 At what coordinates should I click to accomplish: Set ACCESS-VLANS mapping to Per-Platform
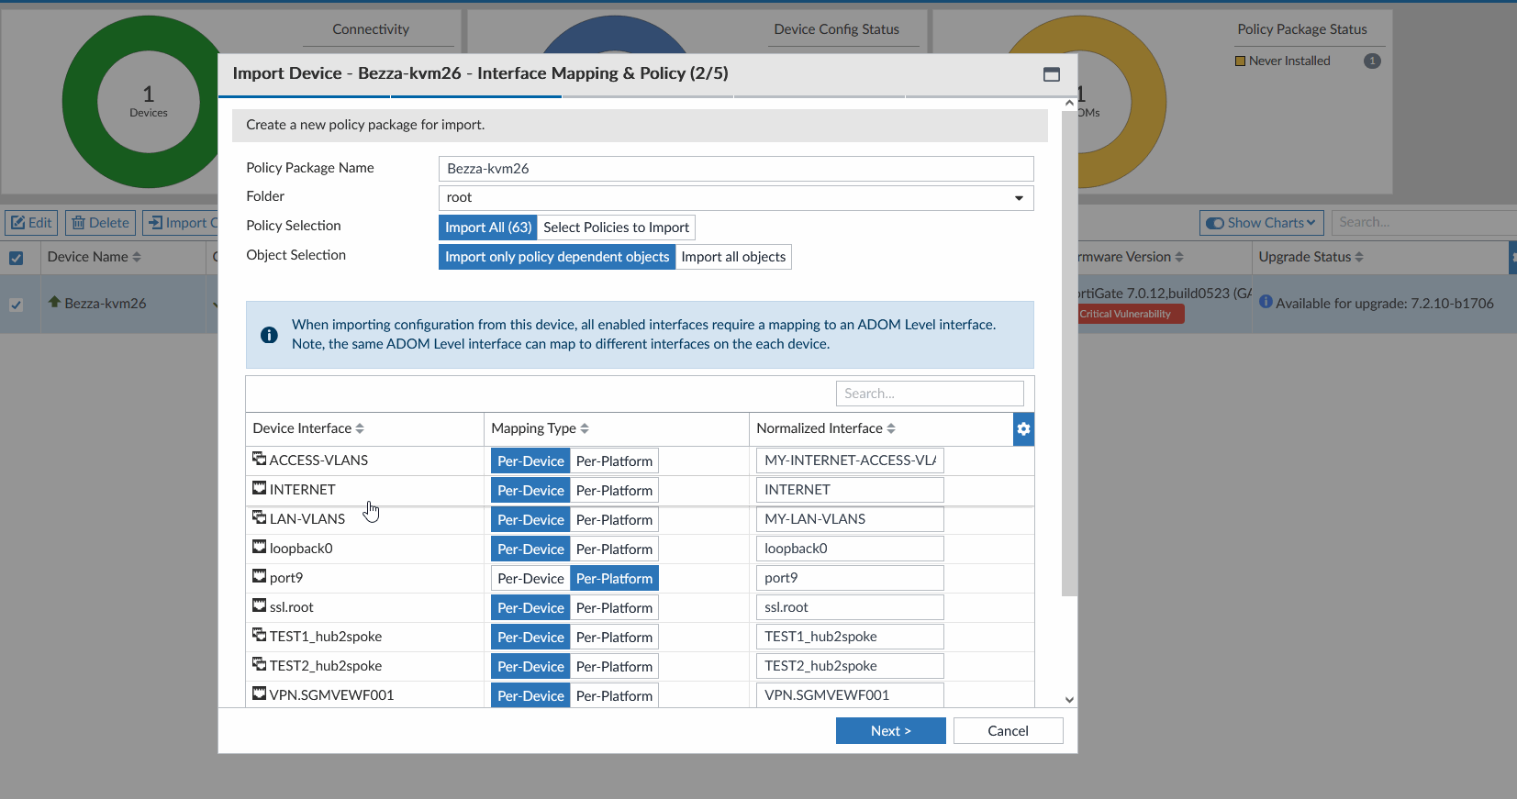pos(614,461)
